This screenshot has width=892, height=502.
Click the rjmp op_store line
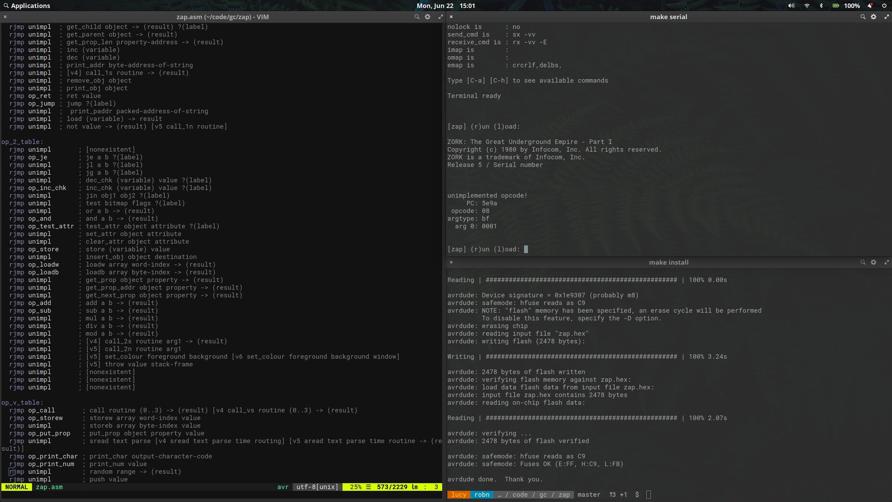click(89, 249)
